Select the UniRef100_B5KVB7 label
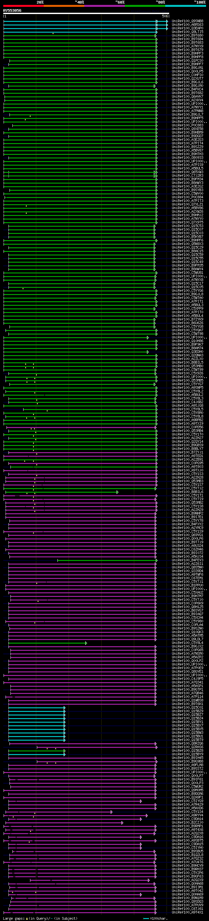Viewport: 209px width, 921px height. point(187,237)
